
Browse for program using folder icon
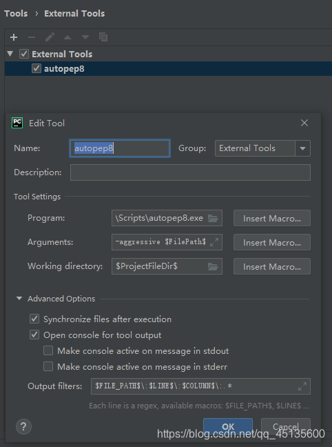point(213,219)
